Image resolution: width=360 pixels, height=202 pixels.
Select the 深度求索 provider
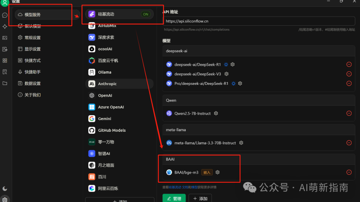coord(119,37)
